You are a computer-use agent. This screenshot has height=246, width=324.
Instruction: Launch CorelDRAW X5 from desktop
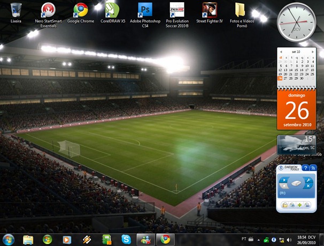(x=113, y=13)
